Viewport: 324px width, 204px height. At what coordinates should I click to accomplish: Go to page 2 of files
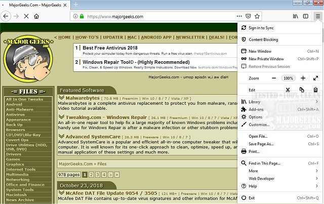[91, 175]
